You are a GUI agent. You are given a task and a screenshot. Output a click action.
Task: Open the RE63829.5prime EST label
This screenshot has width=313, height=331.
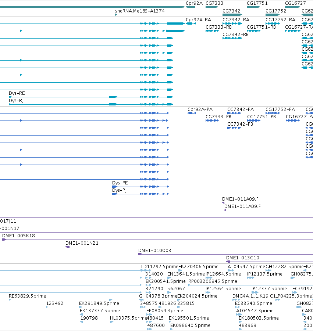[x=27, y=296]
